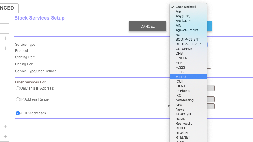
Task: Select Age-of-Empire from service list
Action: coord(187,30)
